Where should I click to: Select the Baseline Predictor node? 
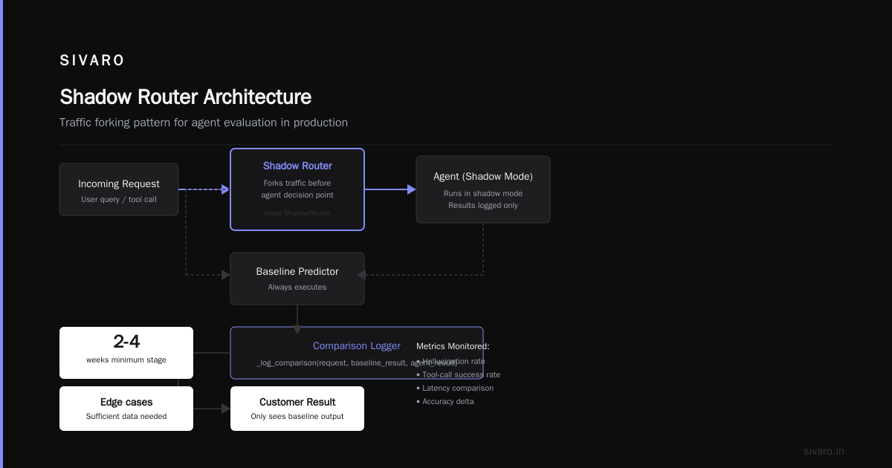click(297, 279)
